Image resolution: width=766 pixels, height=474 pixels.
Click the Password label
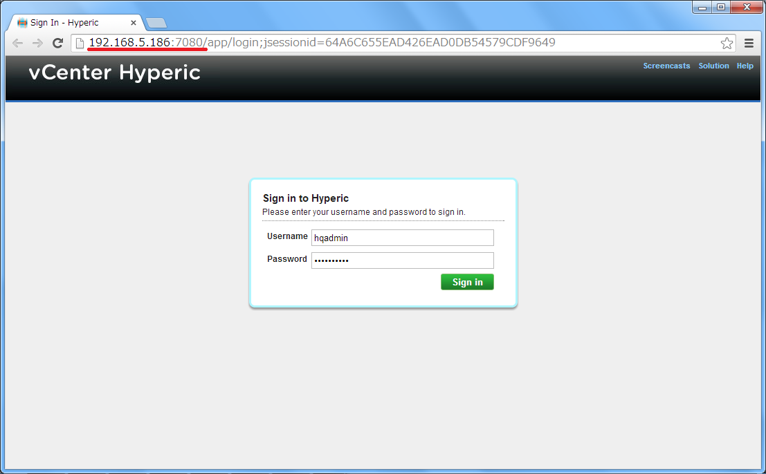tap(286, 259)
